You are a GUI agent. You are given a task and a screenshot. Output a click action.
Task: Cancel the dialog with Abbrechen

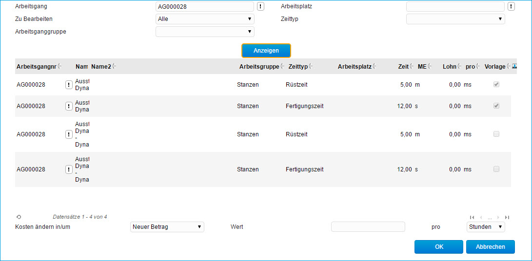click(x=490, y=247)
